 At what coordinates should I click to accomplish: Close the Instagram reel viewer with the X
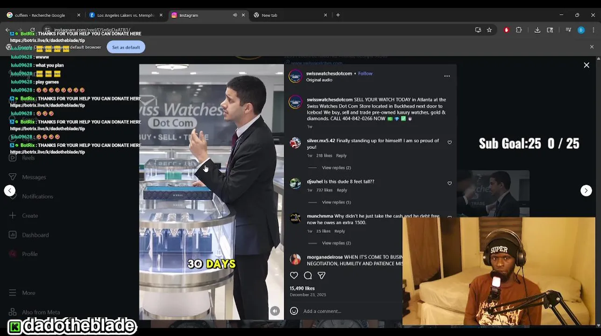click(x=587, y=65)
